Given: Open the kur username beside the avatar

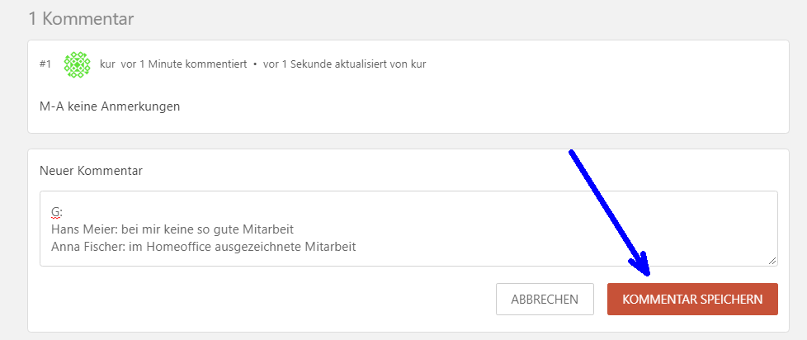Looking at the screenshot, I should coord(107,64).
